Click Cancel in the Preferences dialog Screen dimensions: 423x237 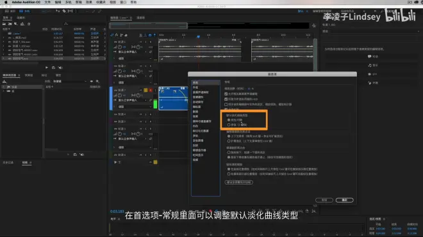coord(324,200)
